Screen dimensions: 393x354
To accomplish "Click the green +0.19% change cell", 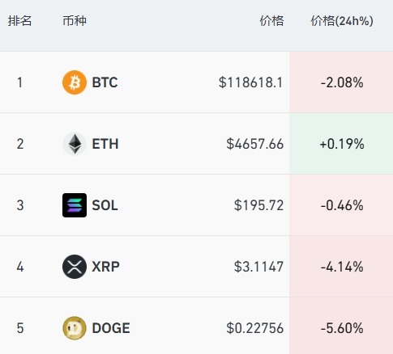I will (341, 144).
